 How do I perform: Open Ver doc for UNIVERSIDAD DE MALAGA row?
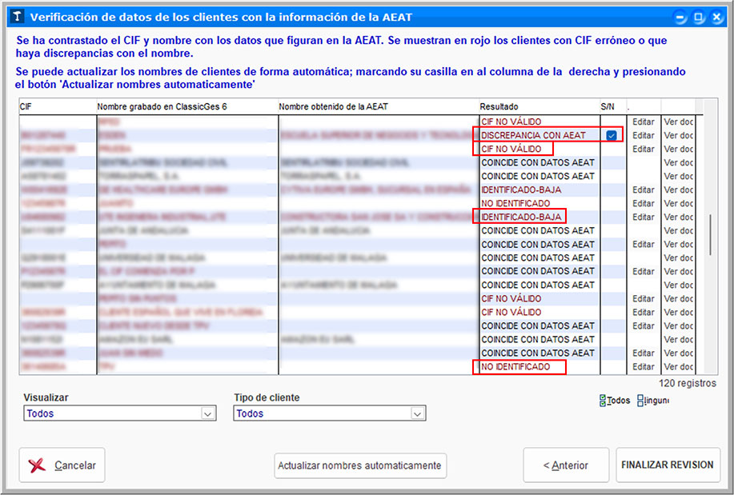[x=678, y=258]
